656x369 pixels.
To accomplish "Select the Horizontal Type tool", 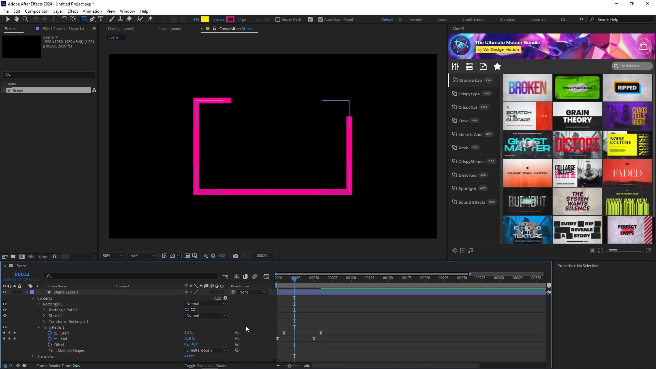I will coord(101,19).
